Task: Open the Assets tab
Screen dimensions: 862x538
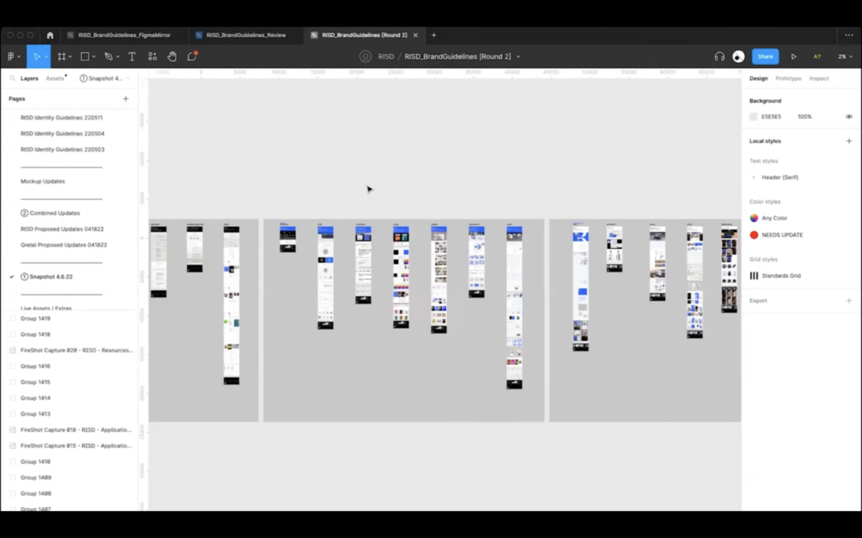Action: 55,78
